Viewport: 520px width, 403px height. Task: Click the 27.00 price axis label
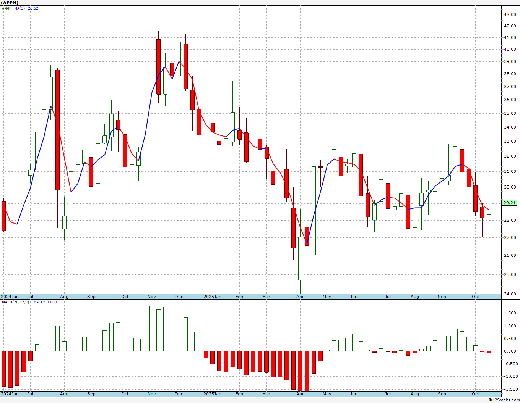510,237
